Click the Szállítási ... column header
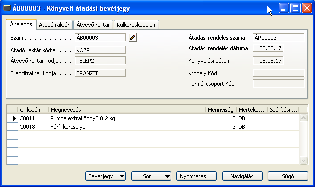The image size is (315, 187). click(283, 110)
